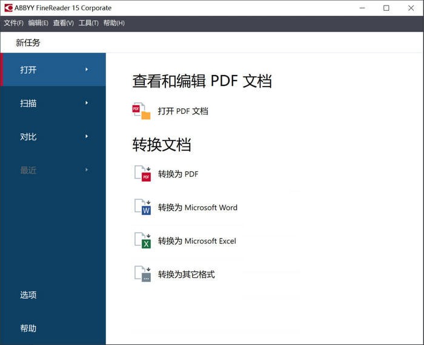Select the 扫描 sidebar tab
This screenshot has height=345, width=424.
[53, 103]
